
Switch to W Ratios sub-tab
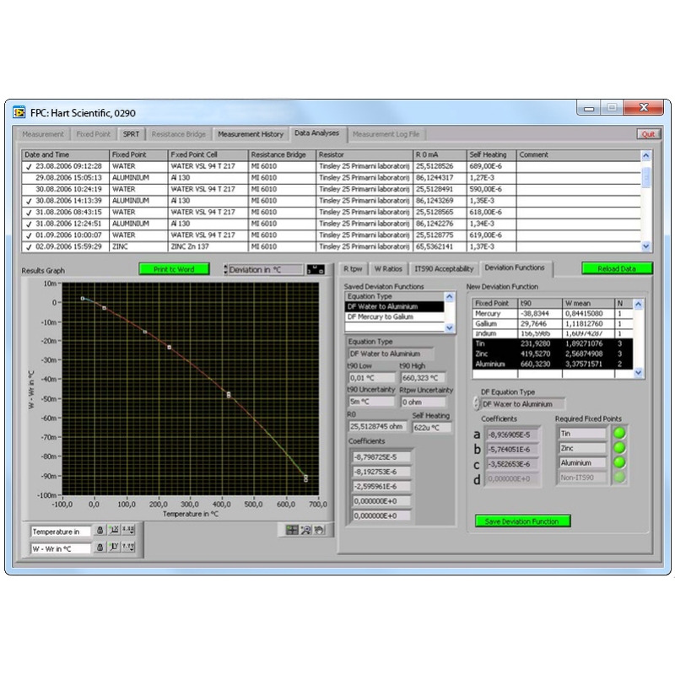pos(388,269)
